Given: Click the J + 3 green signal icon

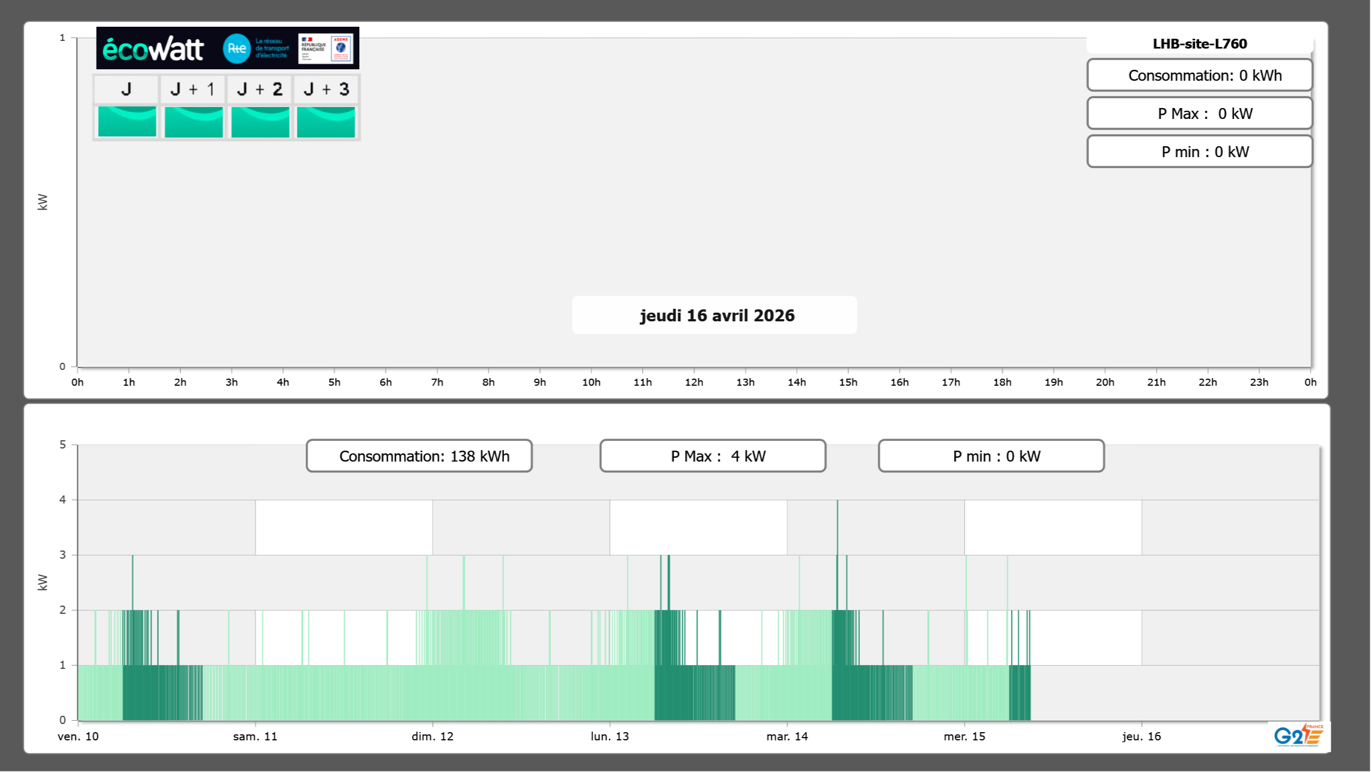Looking at the screenshot, I should 326,122.
